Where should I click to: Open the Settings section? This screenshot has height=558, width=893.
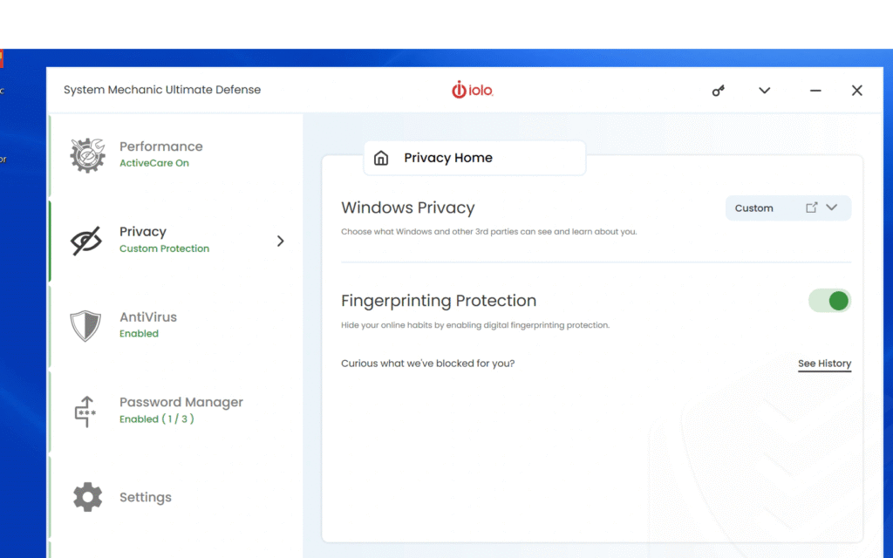point(176,497)
